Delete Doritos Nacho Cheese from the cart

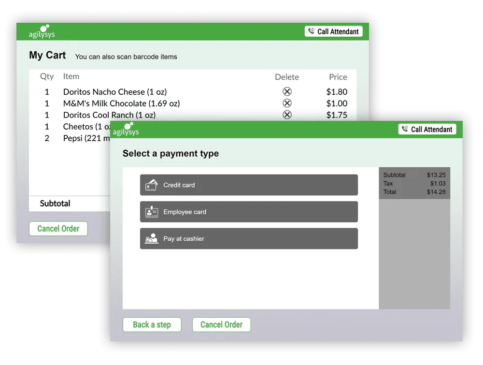tap(287, 92)
